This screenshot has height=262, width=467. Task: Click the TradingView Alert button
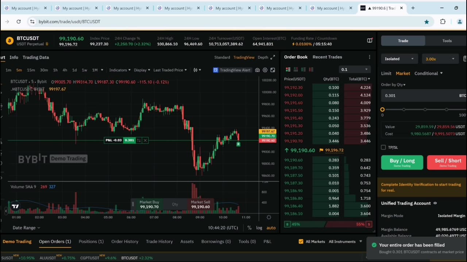coord(232,70)
